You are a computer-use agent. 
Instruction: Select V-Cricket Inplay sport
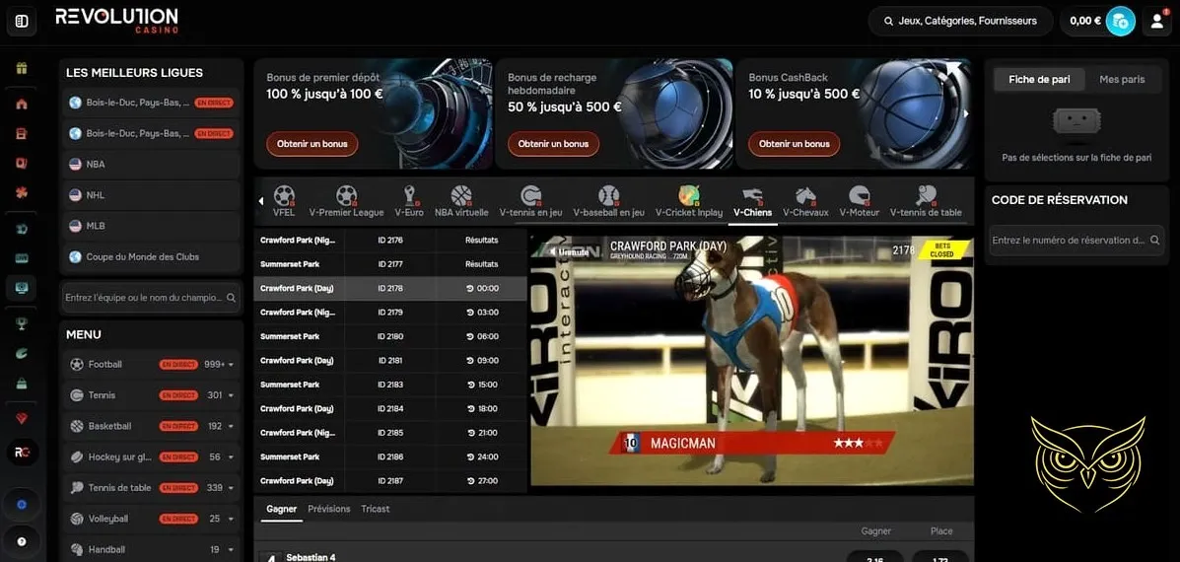click(x=689, y=201)
